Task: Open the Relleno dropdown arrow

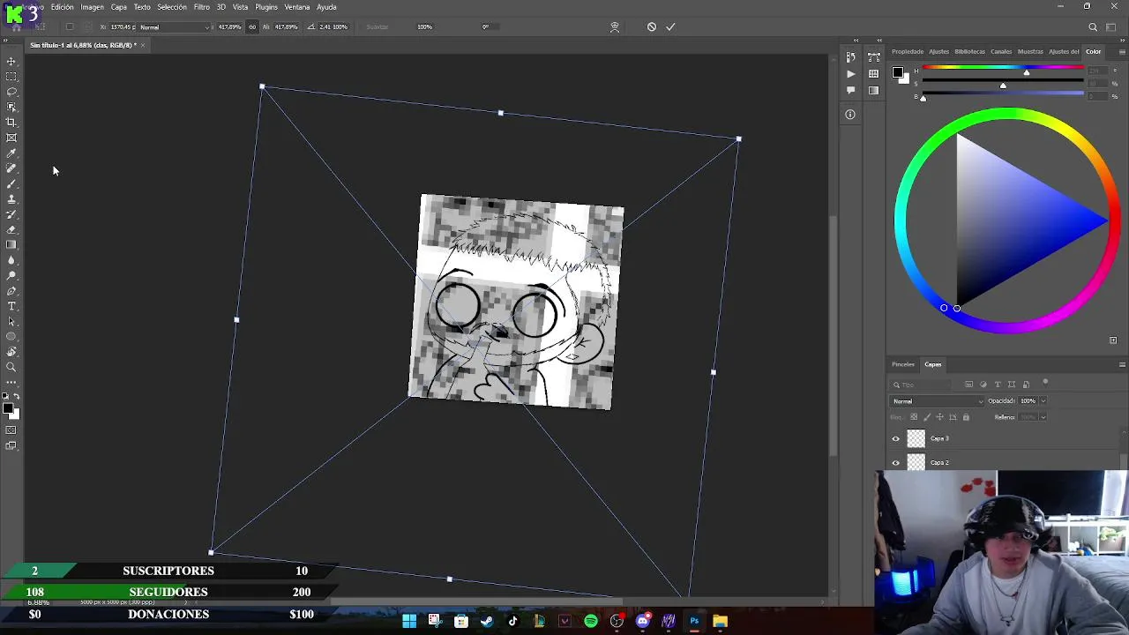Action: [1043, 417]
